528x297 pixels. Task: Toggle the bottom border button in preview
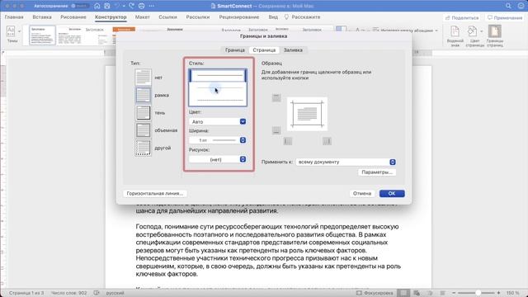click(276, 130)
